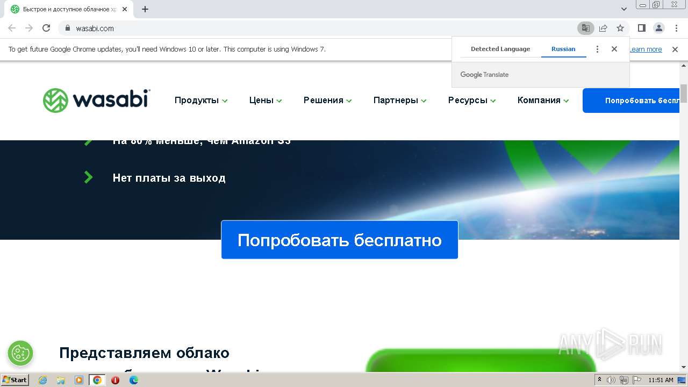Open the media player taskbar icon

[x=79, y=380]
